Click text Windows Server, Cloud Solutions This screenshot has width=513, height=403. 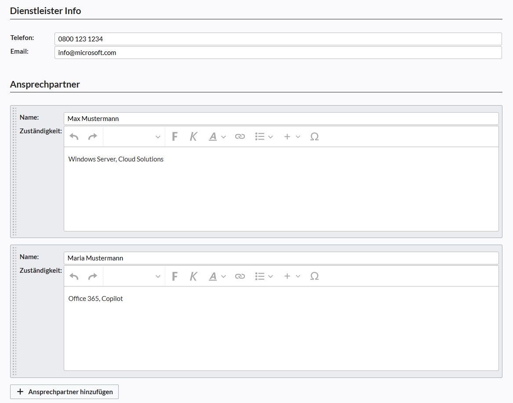[116, 159]
